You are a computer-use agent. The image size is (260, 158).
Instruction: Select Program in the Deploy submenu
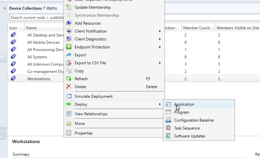tap(182, 112)
